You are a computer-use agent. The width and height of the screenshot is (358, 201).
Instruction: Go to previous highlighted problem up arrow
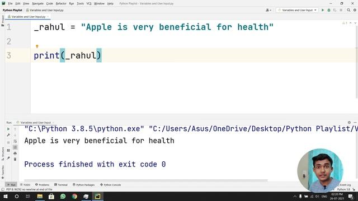coord(351,23)
